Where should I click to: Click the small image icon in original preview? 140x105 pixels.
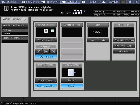(53, 31)
